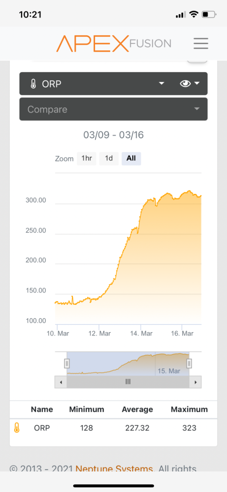Click the right range handle of navigator

(x=189, y=364)
